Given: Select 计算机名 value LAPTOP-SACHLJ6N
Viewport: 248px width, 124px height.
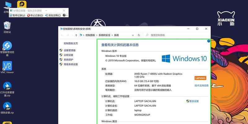Looking at the screenshot, I should point(145,101).
